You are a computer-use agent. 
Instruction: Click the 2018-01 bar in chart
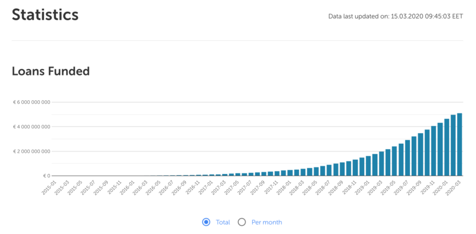pos(290,173)
